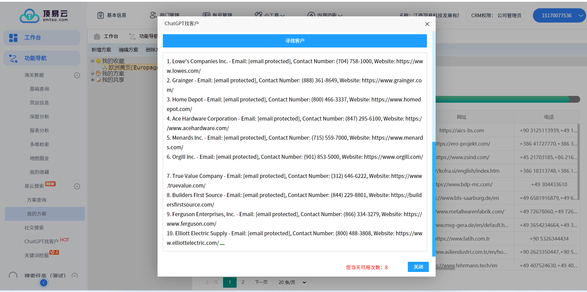The width and height of the screenshot is (587, 292).
Task: Go to page 2 in pagination
Action: click(x=243, y=282)
